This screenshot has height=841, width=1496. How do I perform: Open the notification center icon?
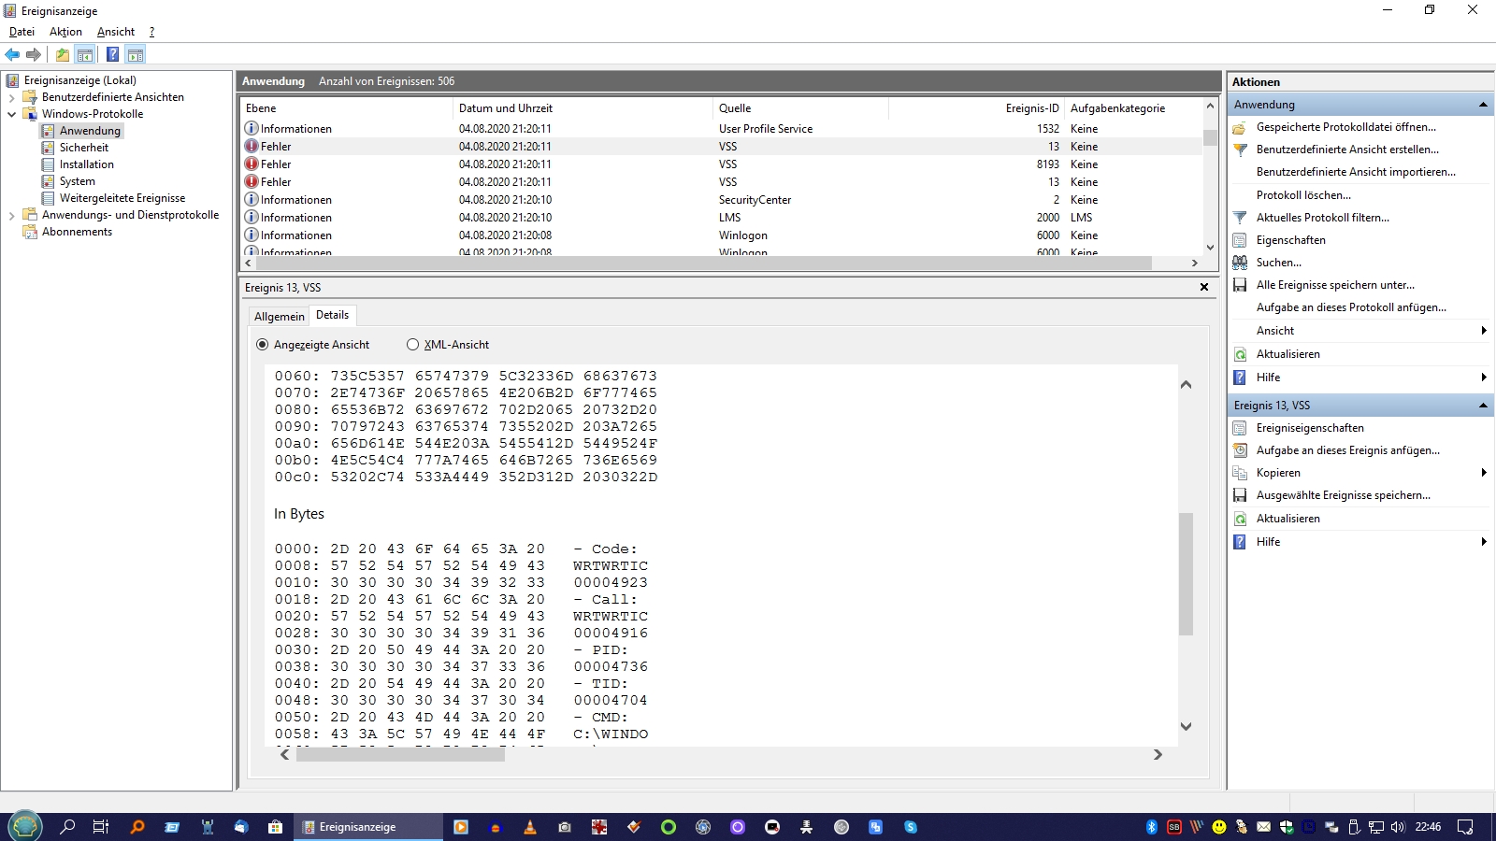[x=1465, y=827]
